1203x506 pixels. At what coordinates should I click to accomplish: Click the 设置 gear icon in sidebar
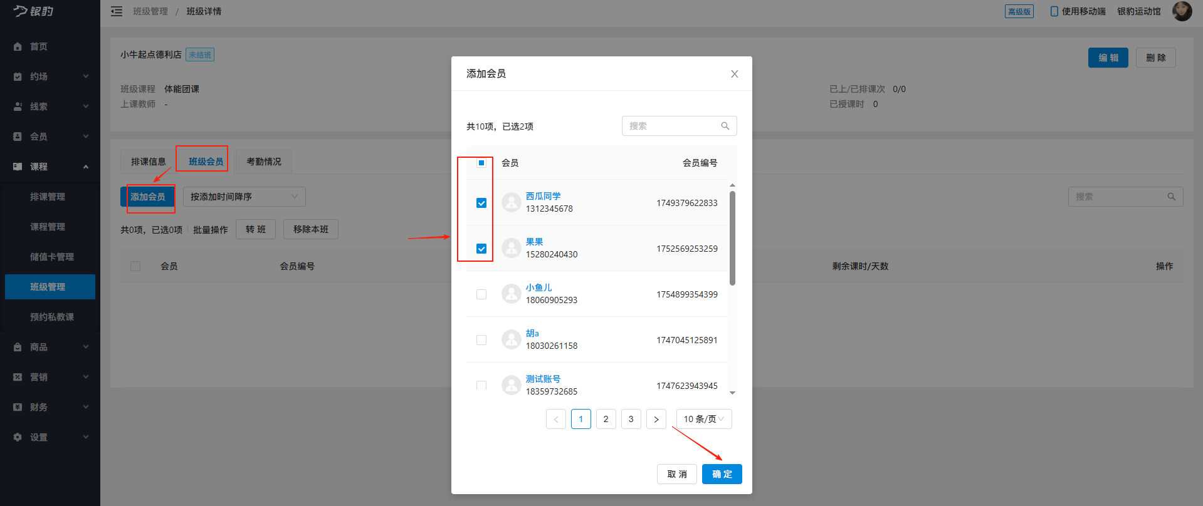tap(18, 437)
